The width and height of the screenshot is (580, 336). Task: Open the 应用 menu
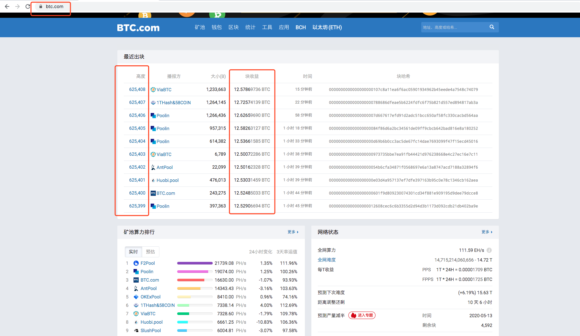[284, 27]
